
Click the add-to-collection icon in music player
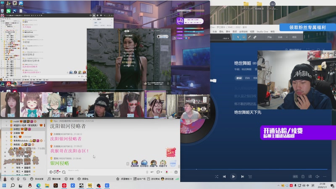pos(303,176)
